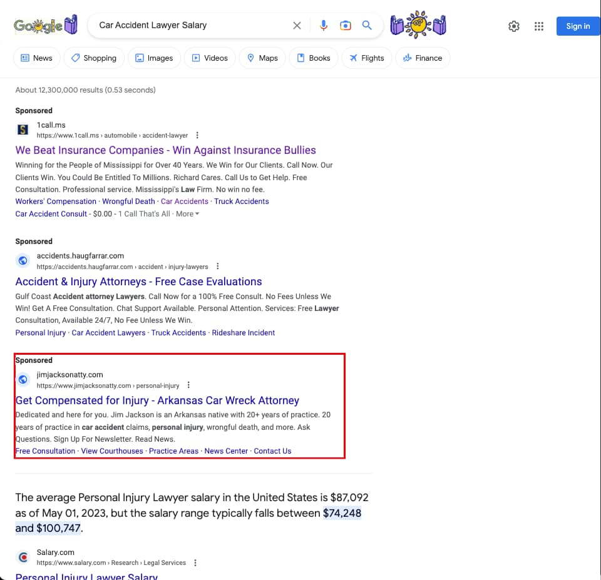Open three-dot menu for 1call.ms ad
Viewport: 601px width, 580px height.
[197, 135]
